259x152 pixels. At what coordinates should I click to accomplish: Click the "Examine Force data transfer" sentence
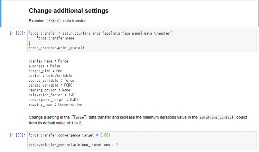tap(57, 21)
